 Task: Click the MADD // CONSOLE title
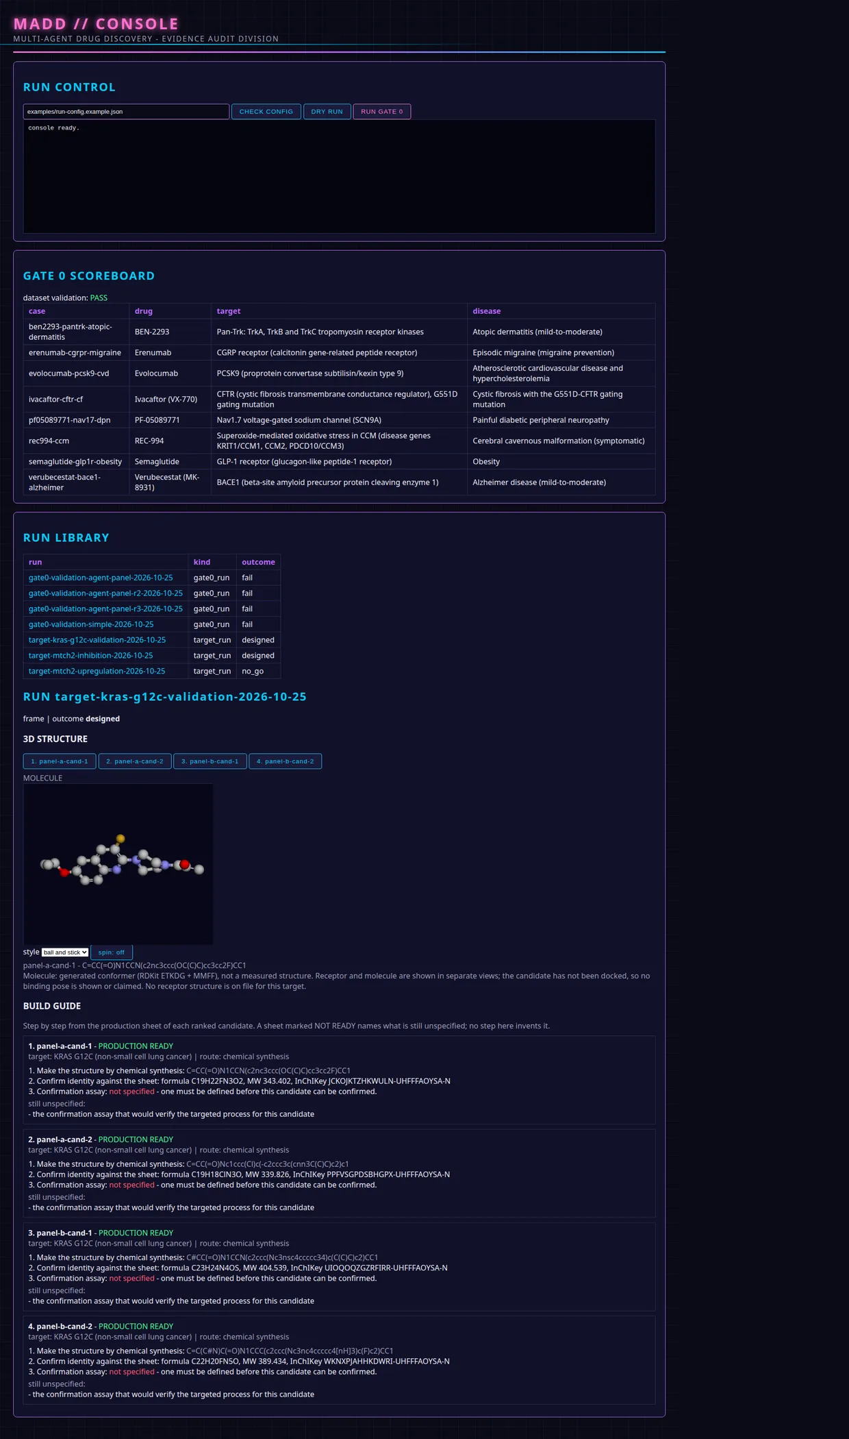[x=97, y=24]
